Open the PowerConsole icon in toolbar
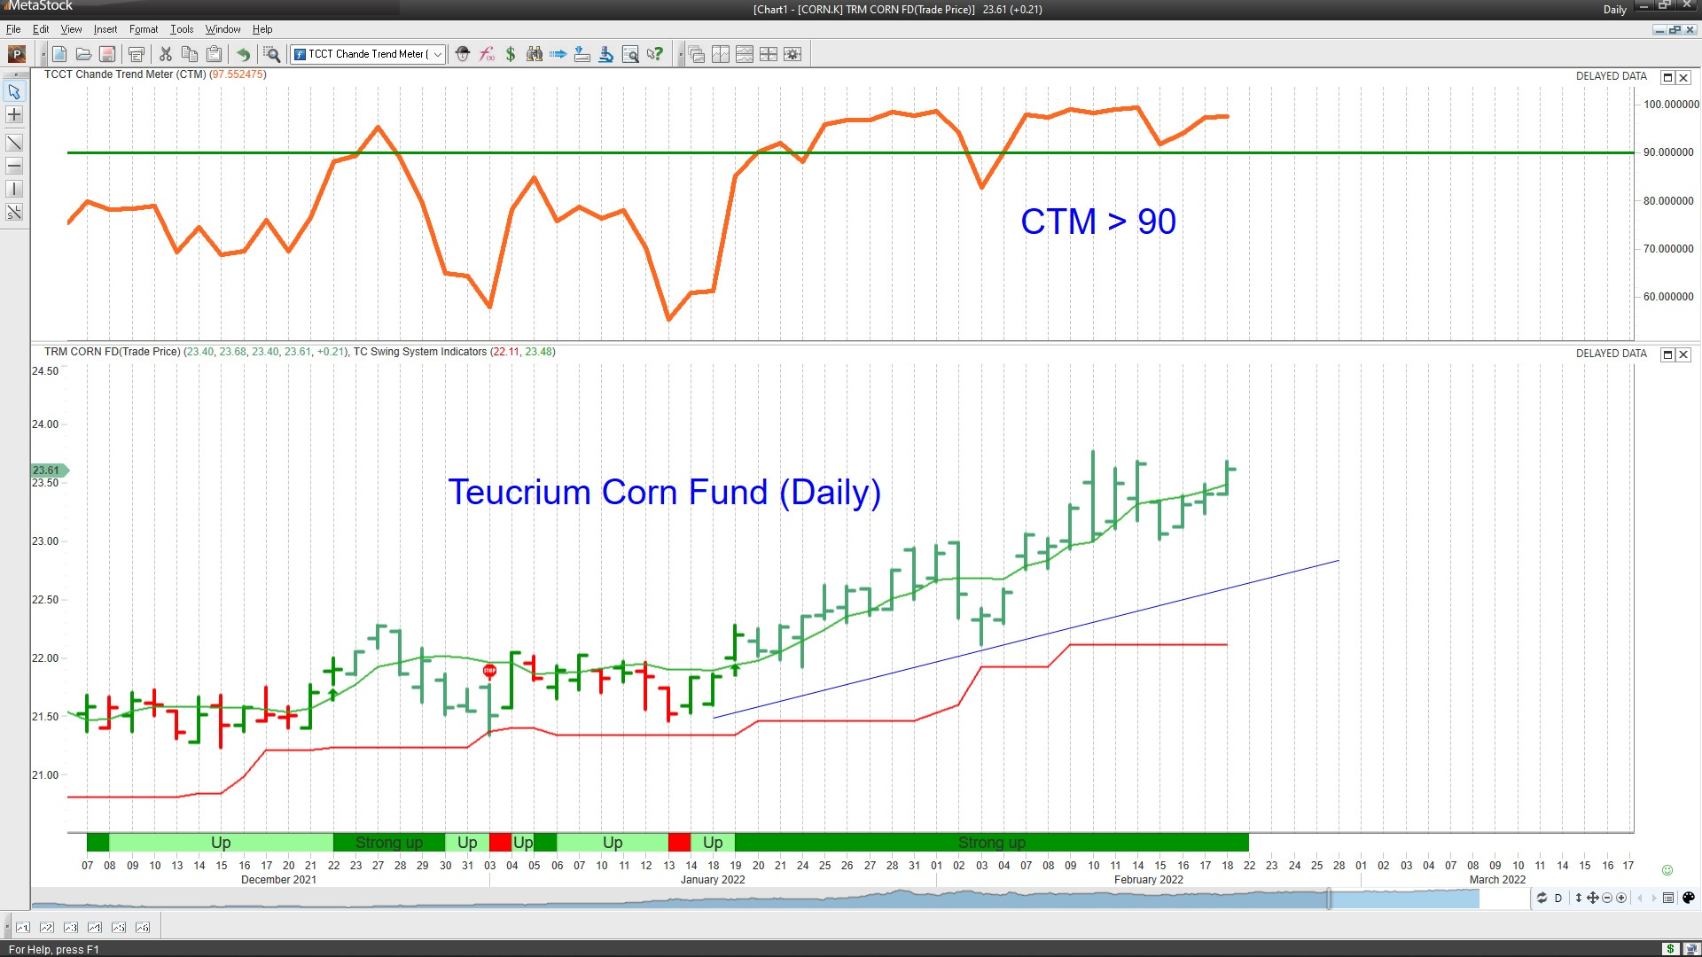Screen dimensions: 1702x957 tap(16, 54)
